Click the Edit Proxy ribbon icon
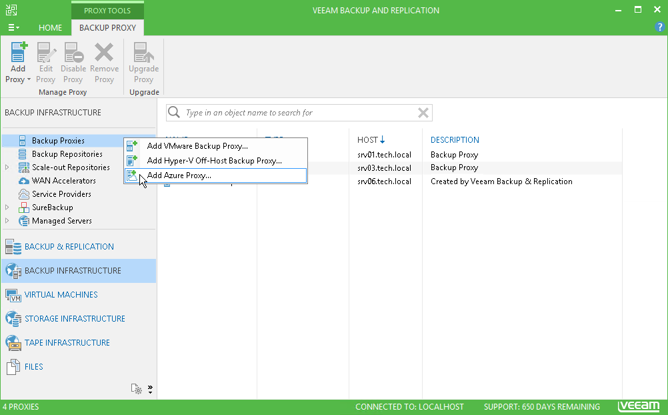Screen dimensions: 668x415 [x=46, y=53]
